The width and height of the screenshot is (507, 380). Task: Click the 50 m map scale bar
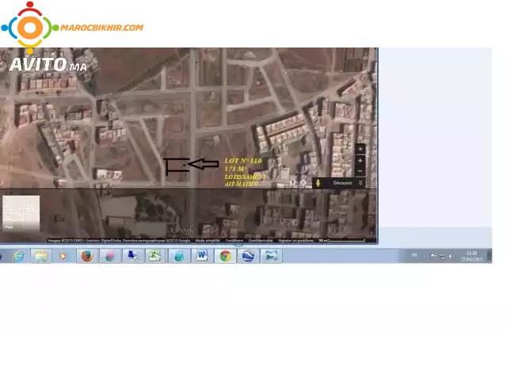(341, 241)
